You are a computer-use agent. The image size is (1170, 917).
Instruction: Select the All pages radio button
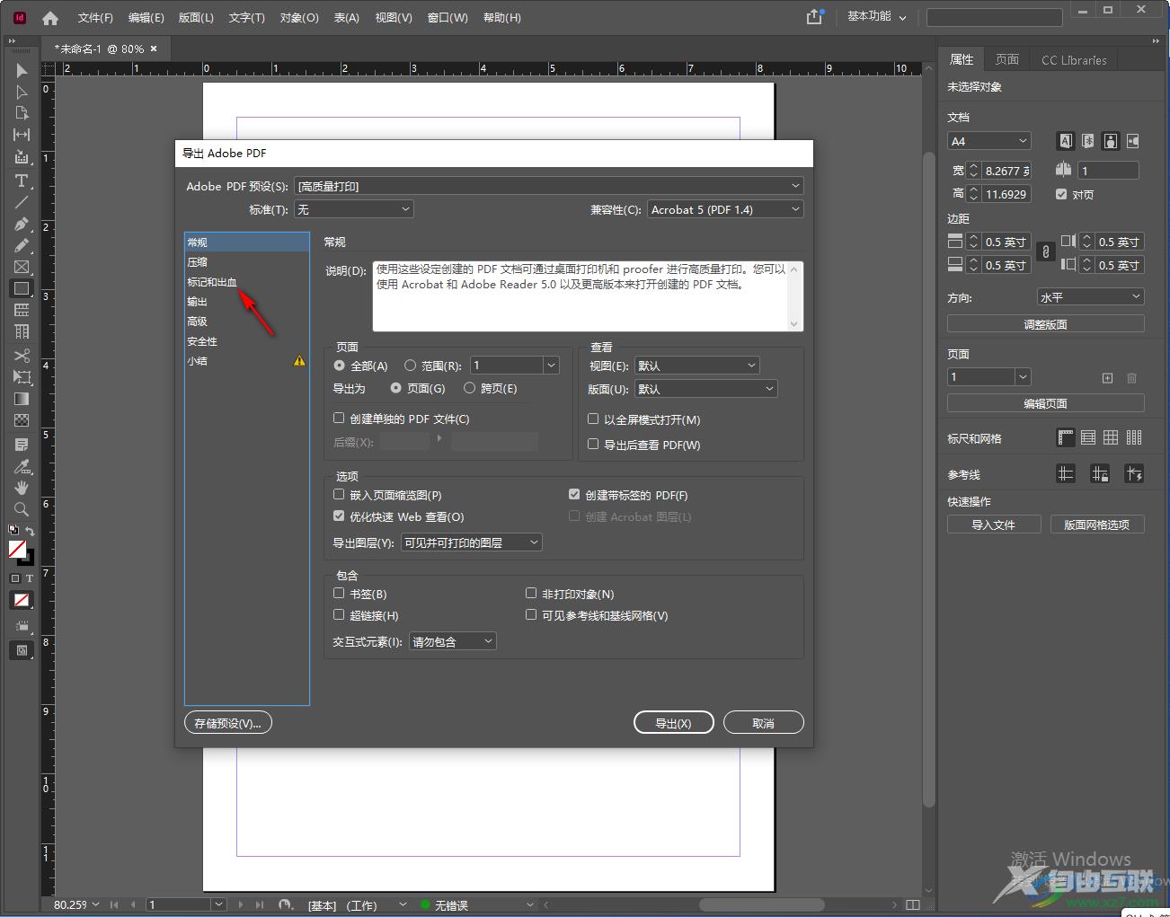click(x=339, y=366)
